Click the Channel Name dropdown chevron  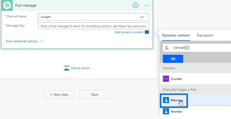142,17
